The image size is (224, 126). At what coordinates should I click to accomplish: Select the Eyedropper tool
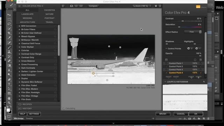(9, 38)
